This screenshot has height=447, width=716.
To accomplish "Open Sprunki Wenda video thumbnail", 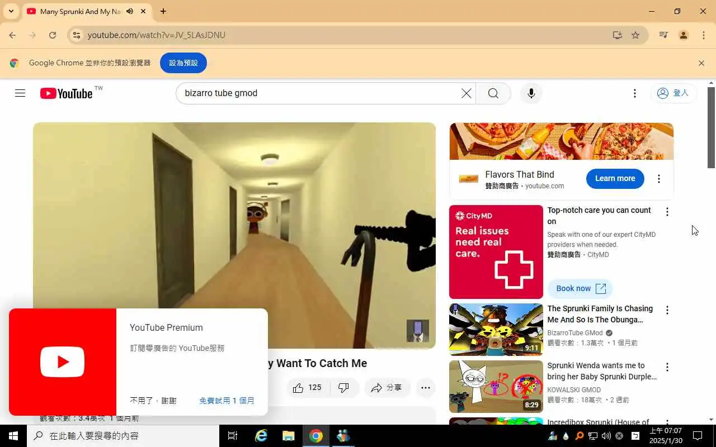I will pyautogui.click(x=496, y=387).
